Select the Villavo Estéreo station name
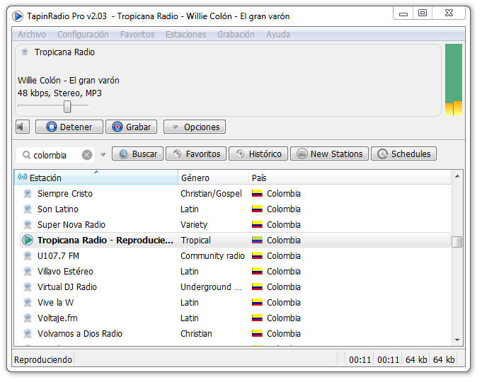482x382 pixels. 65,272
